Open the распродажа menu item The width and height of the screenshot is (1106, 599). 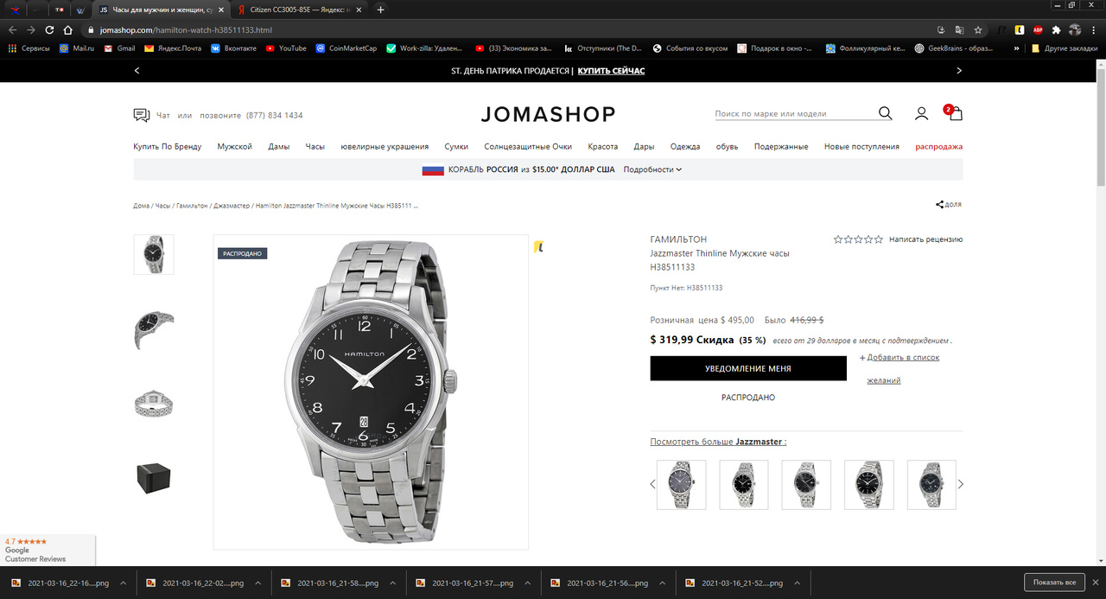coord(938,147)
